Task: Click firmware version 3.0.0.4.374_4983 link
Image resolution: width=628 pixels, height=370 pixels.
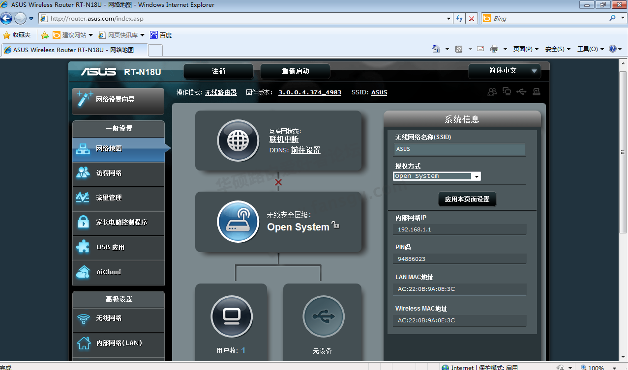Action: click(x=310, y=92)
